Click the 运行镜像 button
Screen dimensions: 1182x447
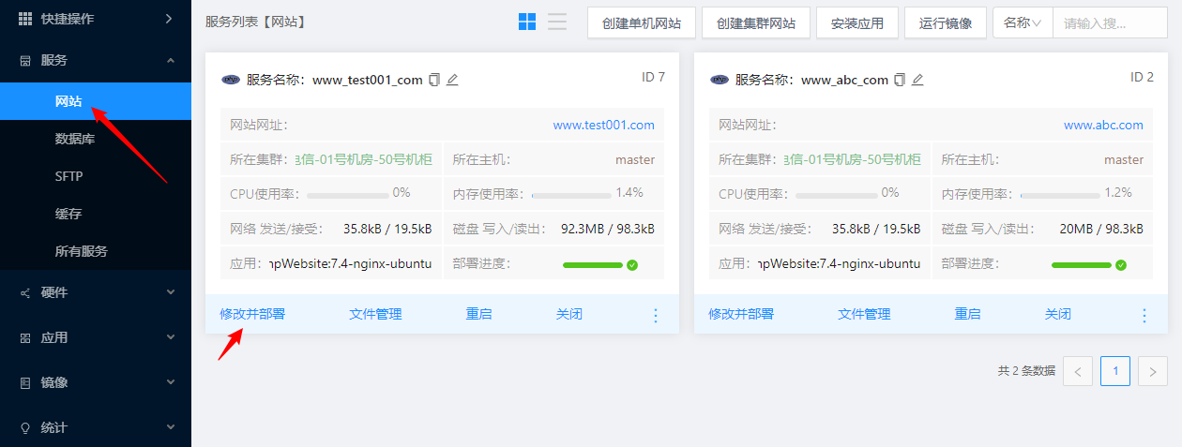(946, 22)
